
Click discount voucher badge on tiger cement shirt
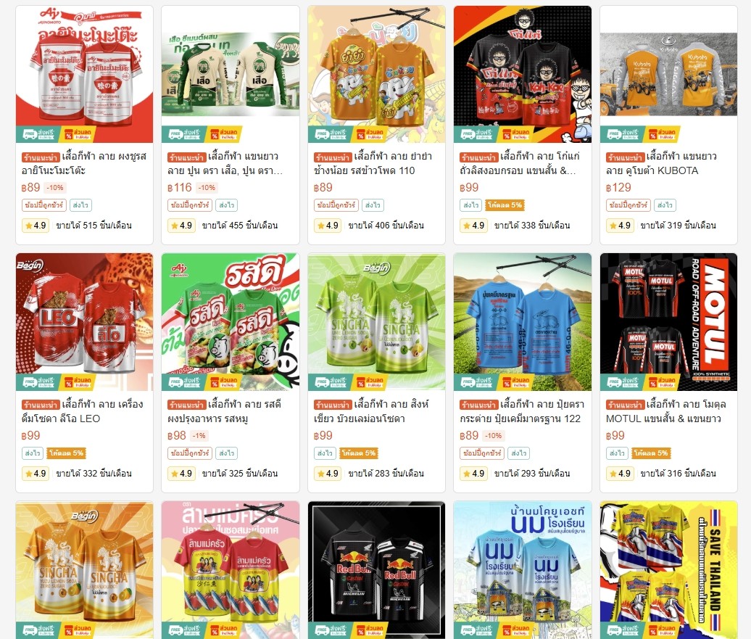tap(224, 133)
